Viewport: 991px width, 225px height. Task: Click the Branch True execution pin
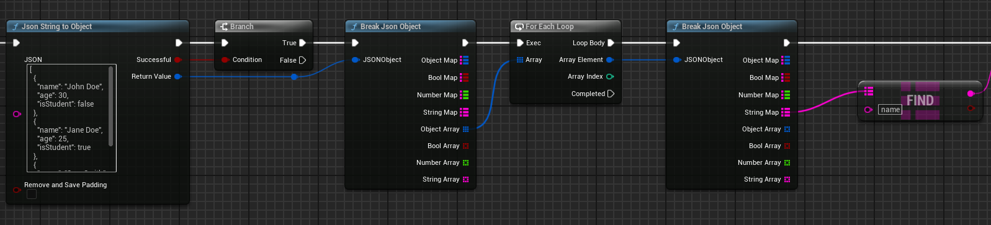[302, 43]
